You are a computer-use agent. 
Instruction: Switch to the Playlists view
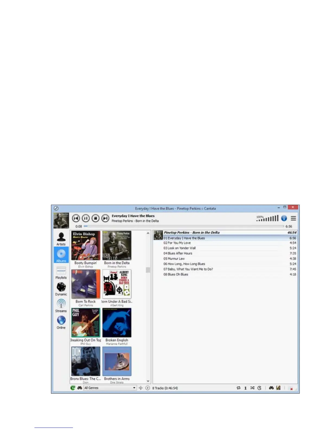tap(61, 273)
